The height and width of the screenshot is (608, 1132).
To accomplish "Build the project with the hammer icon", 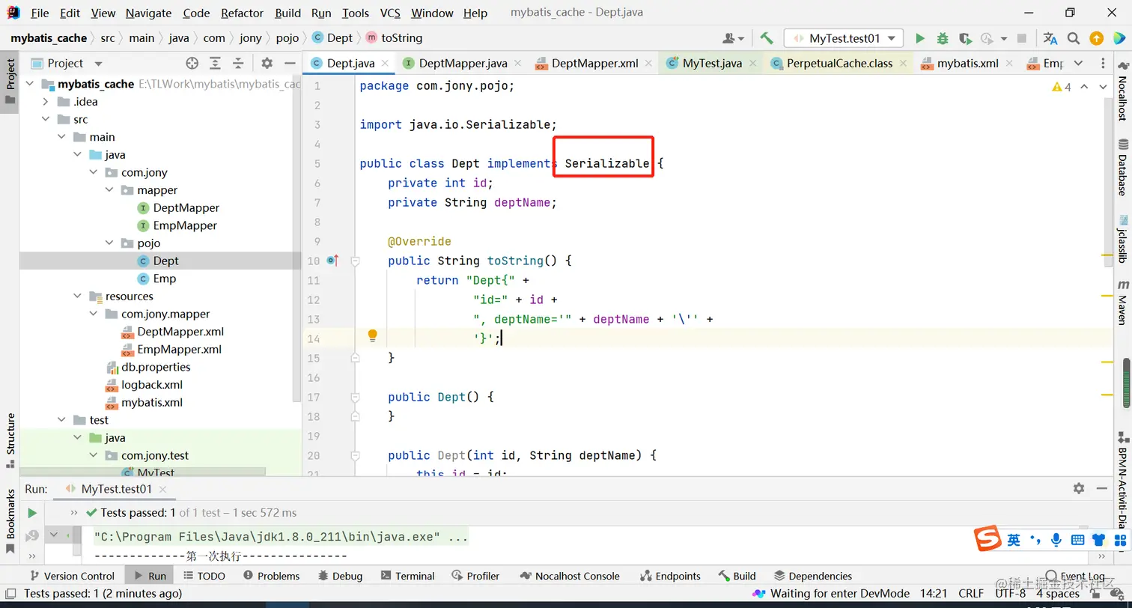I will [x=766, y=38].
